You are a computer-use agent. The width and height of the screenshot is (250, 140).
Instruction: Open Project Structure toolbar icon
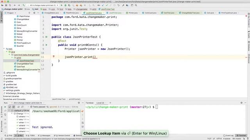127,5
